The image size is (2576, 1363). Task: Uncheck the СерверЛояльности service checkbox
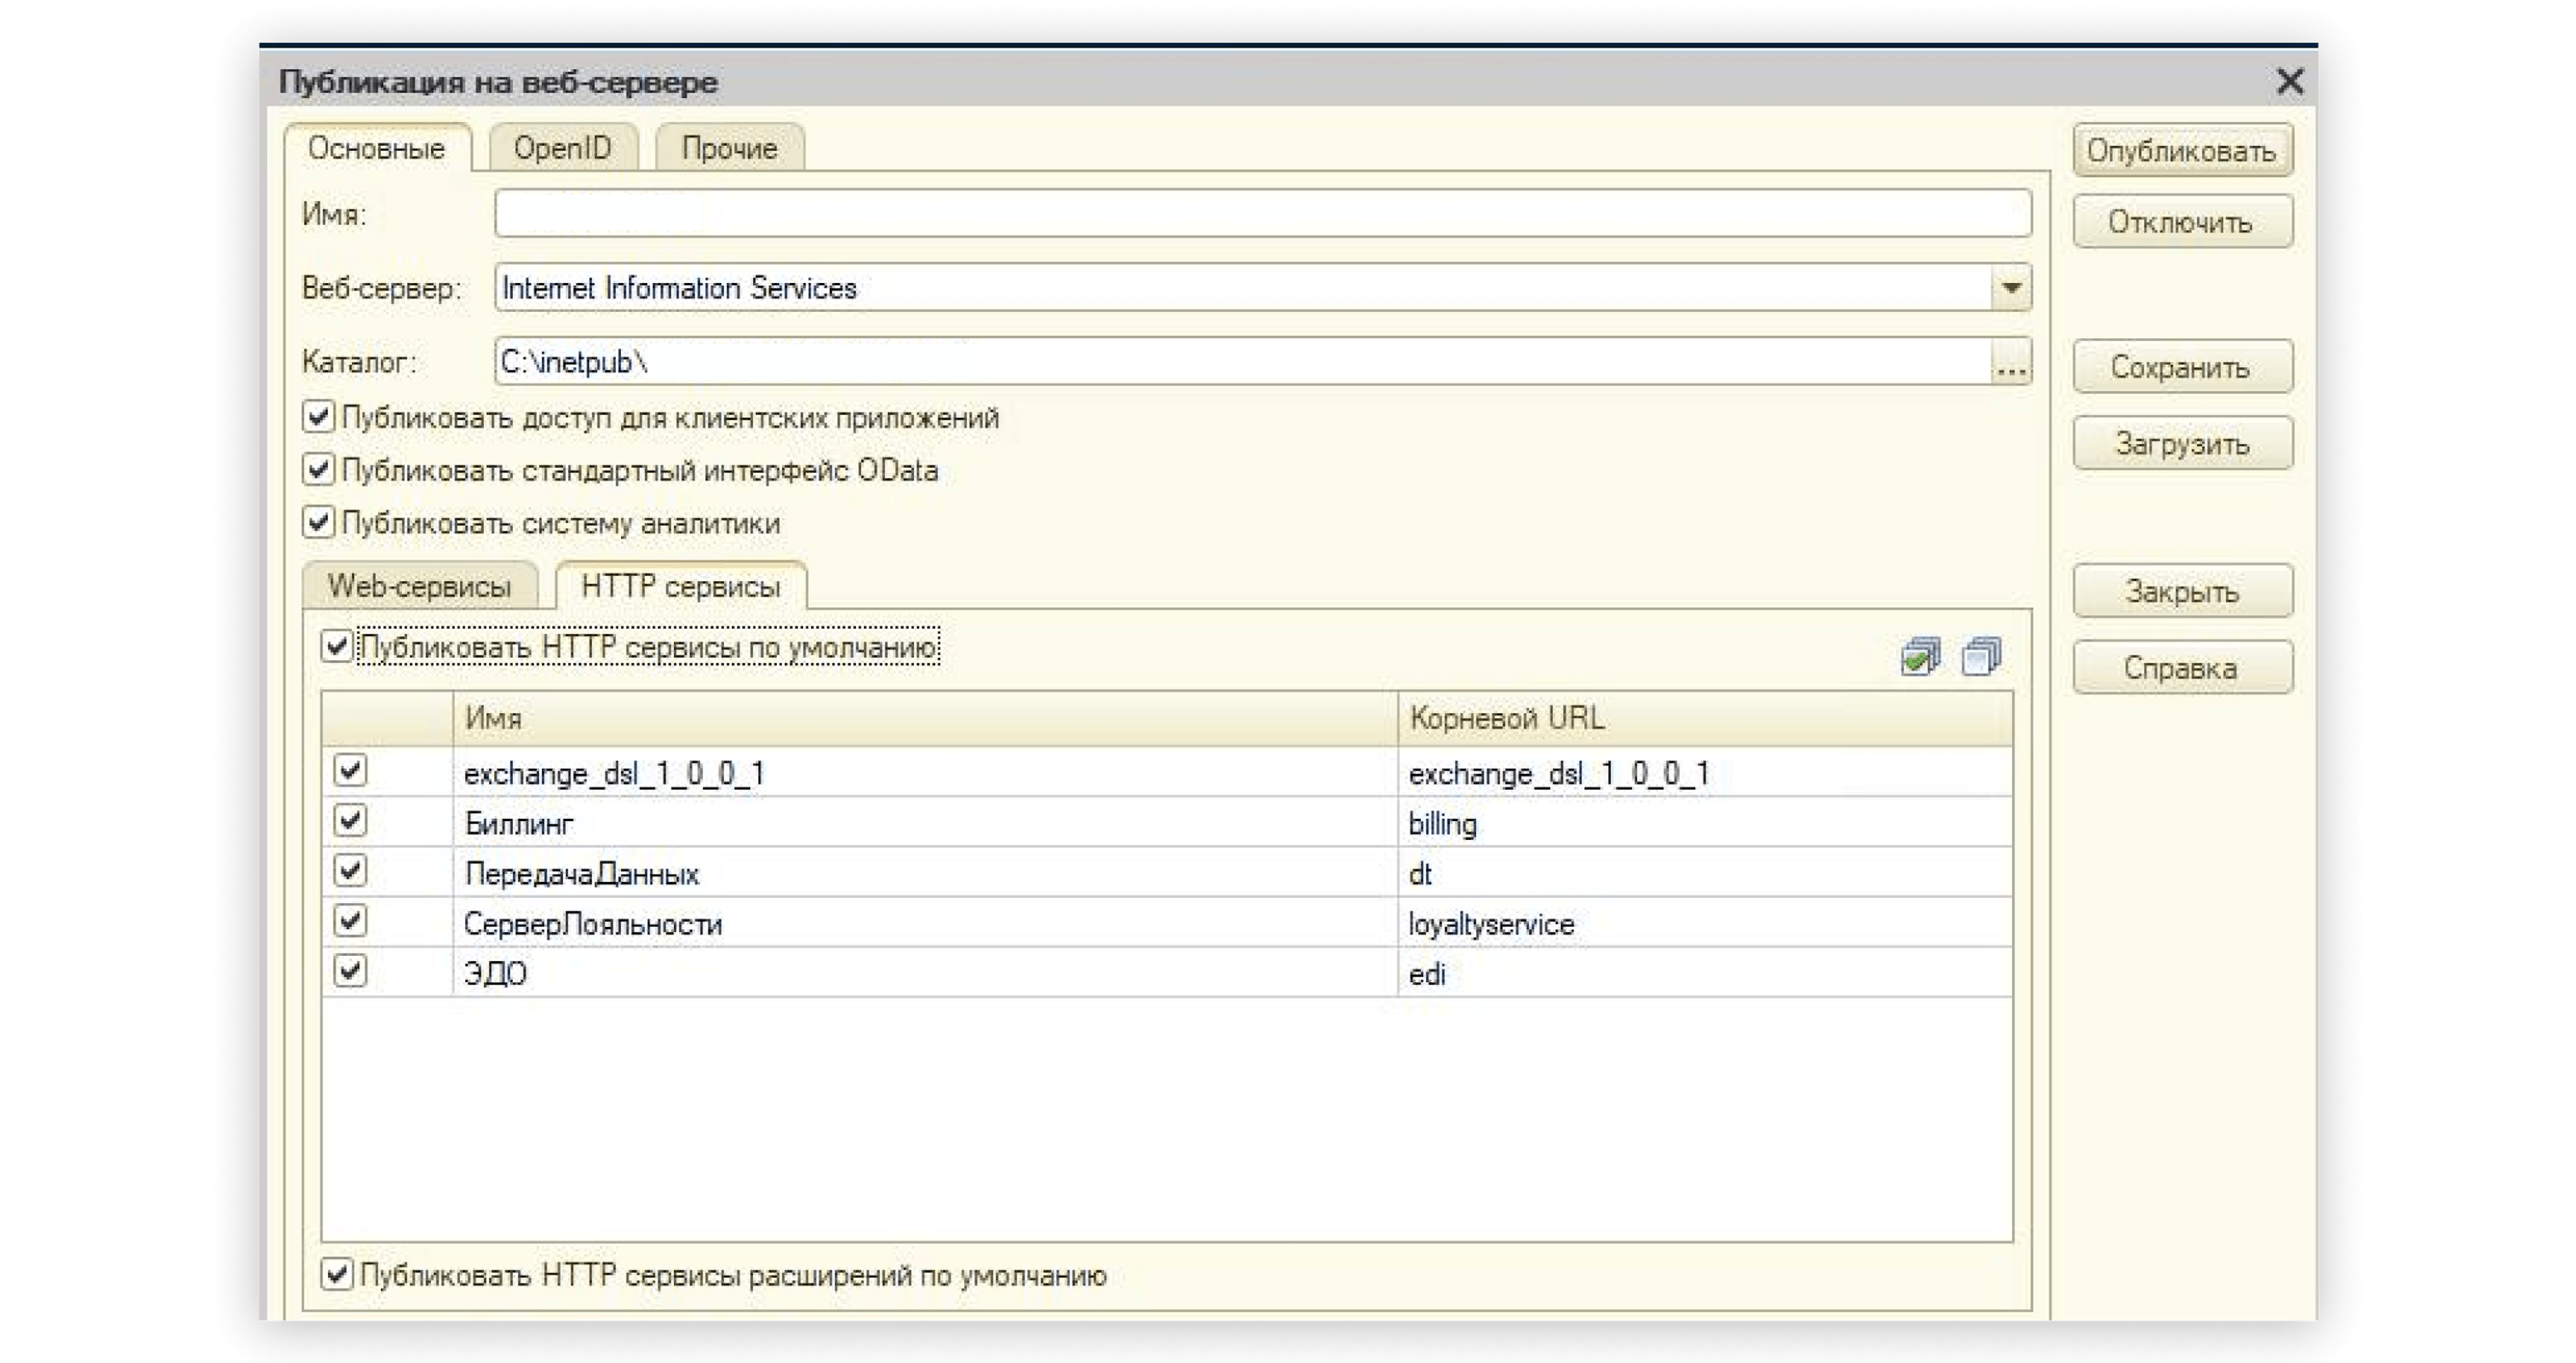coord(350,921)
